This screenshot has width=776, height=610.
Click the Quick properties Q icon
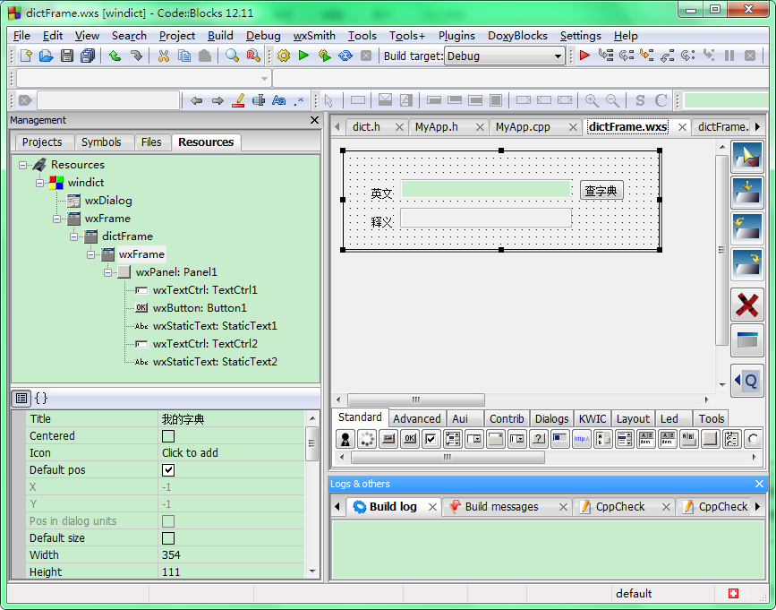[x=746, y=381]
